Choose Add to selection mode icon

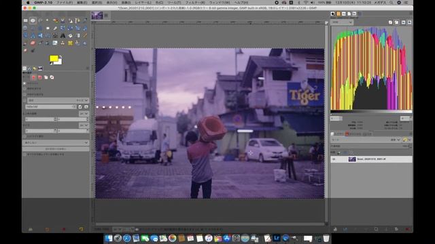point(39,77)
